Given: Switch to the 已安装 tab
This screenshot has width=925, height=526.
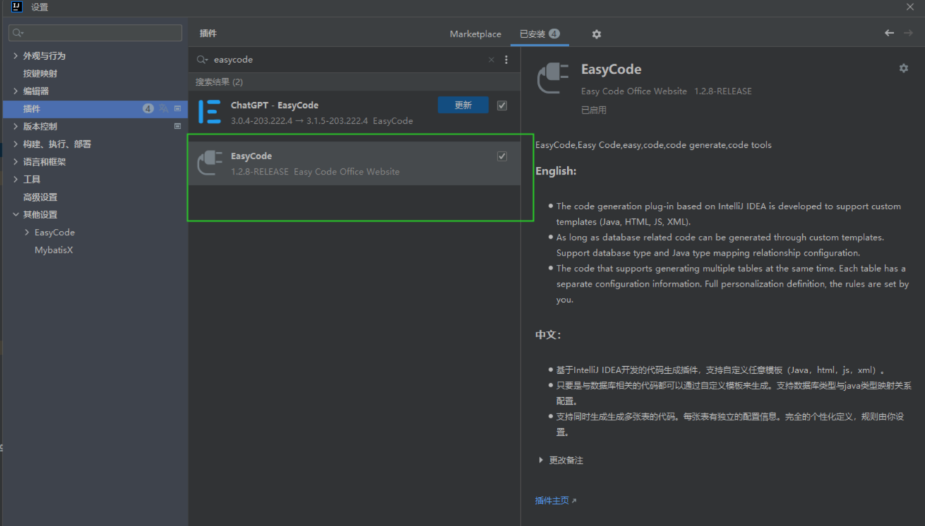Looking at the screenshot, I should coord(539,34).
